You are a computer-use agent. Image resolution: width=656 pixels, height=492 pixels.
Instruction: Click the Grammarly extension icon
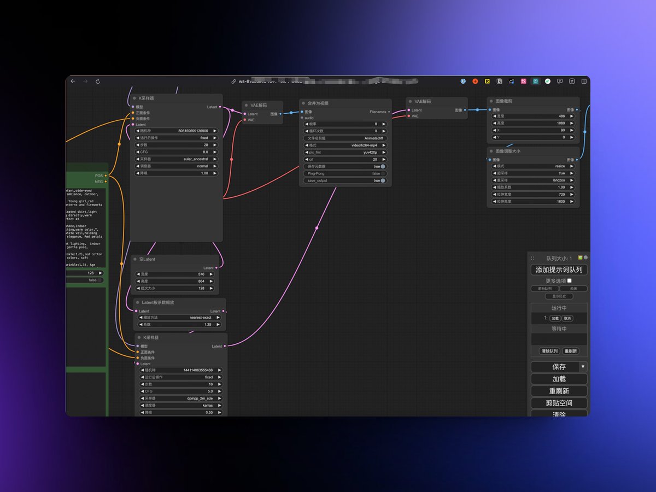[x=548, y=81]
